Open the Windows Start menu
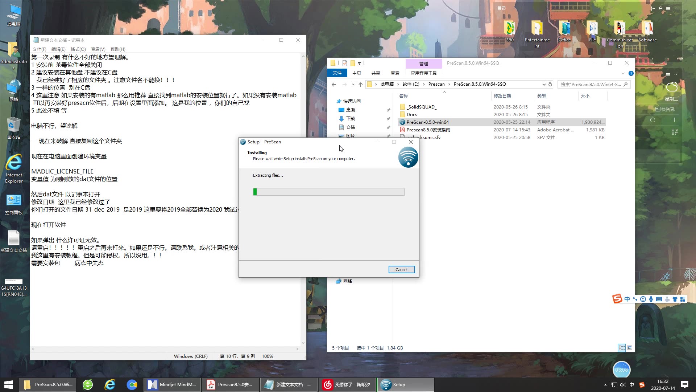The width and height of the screenshot is (696, 392). click(x=9, y=385)
